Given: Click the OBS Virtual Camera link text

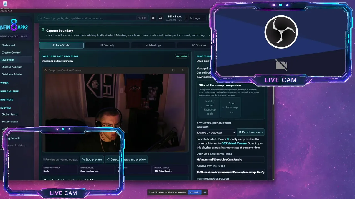Looking at the screenshot, I should point(234,143).
